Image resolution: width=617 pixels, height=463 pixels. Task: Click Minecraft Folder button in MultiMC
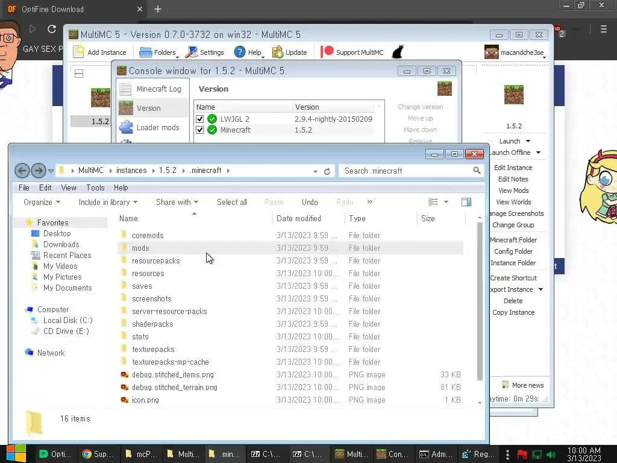click(513, 240)
